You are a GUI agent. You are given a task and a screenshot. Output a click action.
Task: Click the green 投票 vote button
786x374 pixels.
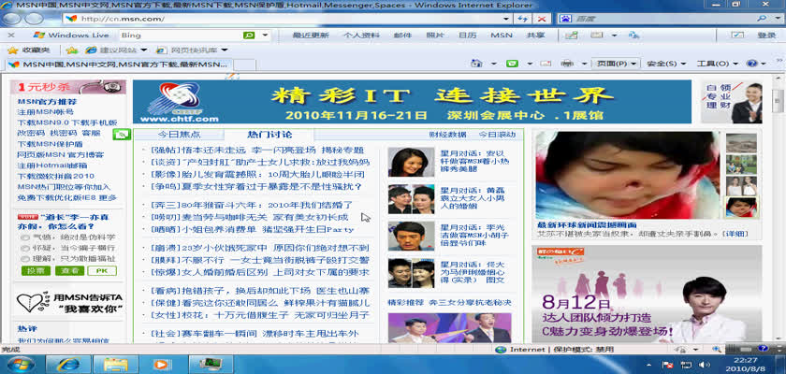tap(36, 271)
